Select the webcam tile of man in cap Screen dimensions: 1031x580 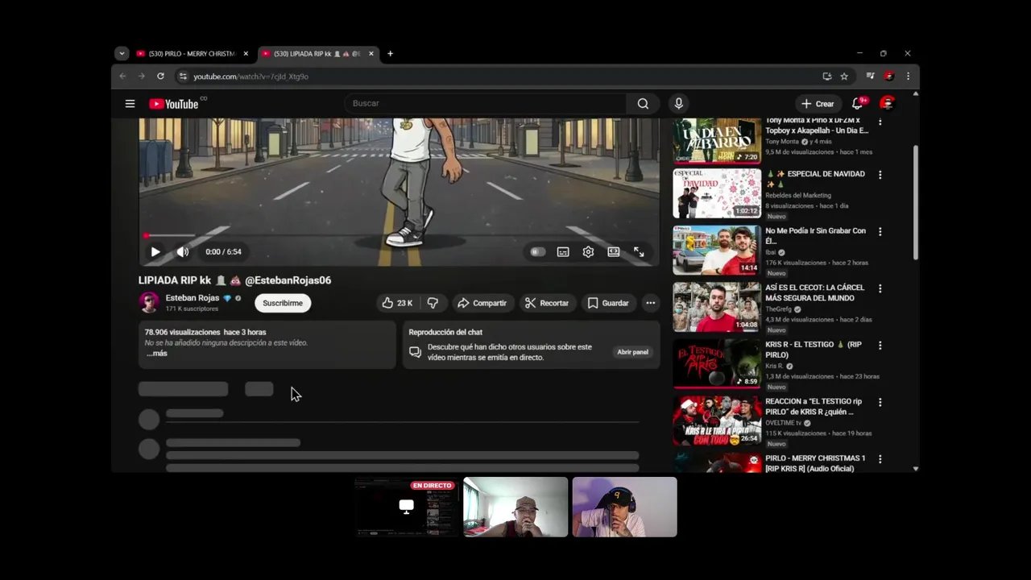click(x=515, y=507)
